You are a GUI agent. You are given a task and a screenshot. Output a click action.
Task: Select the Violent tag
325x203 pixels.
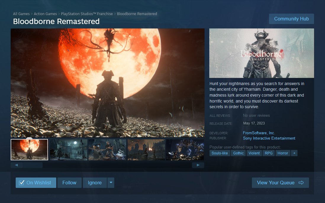coord(254,153)
